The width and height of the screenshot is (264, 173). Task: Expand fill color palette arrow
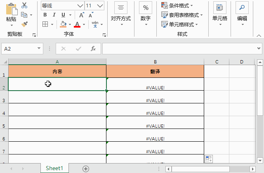(70, 24)
